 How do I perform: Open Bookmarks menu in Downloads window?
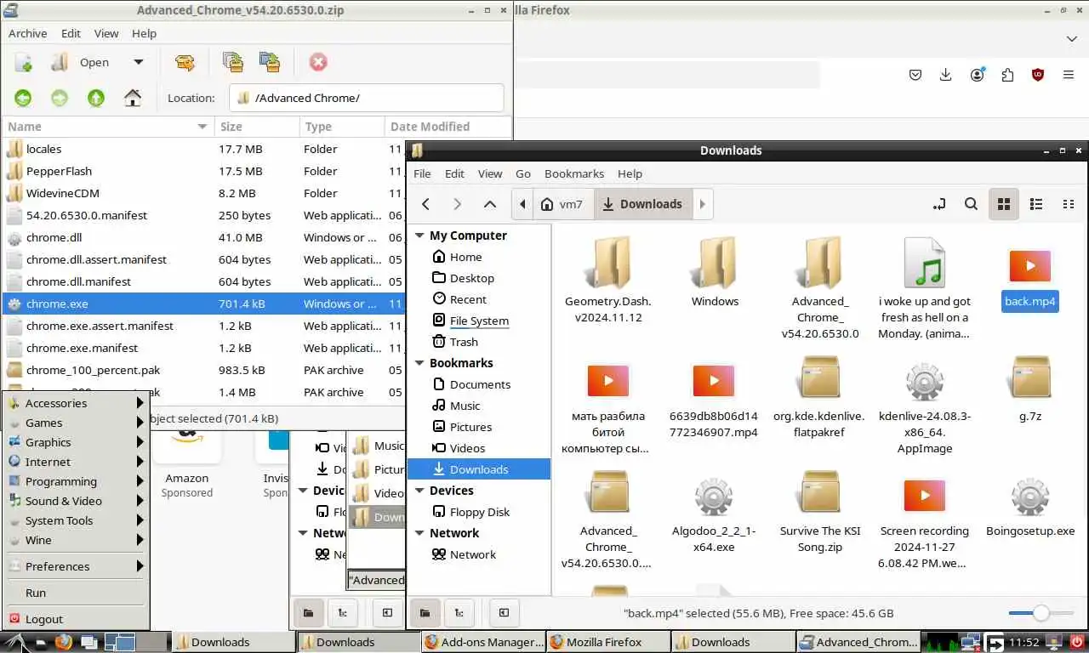tap(574, 173)
